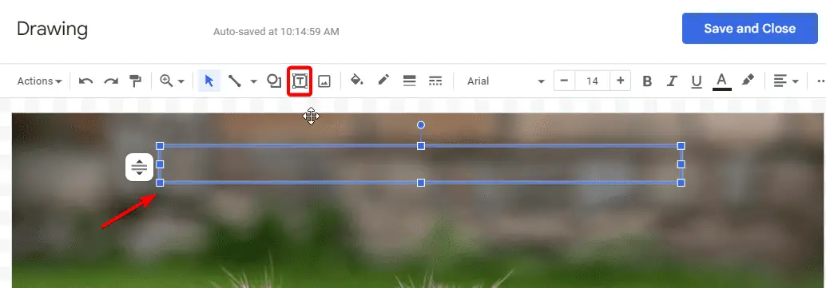
Task: Toggle Underline formatting
Action: (697, 81)
